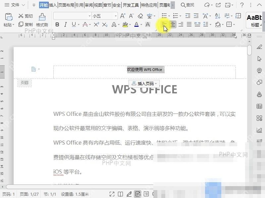The height and width of the screenshot is (198, 265).
Task: Click the numbered list icon
Action: [x=176, y=16]
